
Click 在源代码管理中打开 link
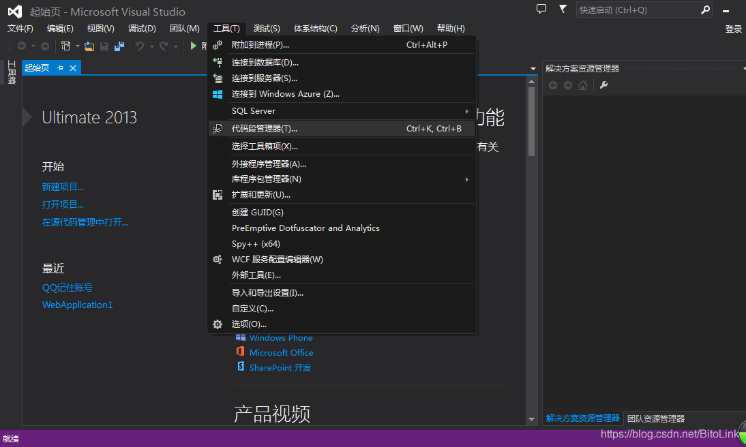point(85,222)
